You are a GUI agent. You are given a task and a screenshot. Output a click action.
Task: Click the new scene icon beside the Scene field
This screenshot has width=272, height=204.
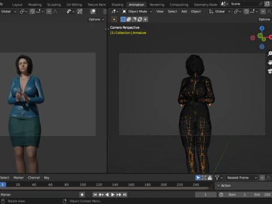(267, 4)
